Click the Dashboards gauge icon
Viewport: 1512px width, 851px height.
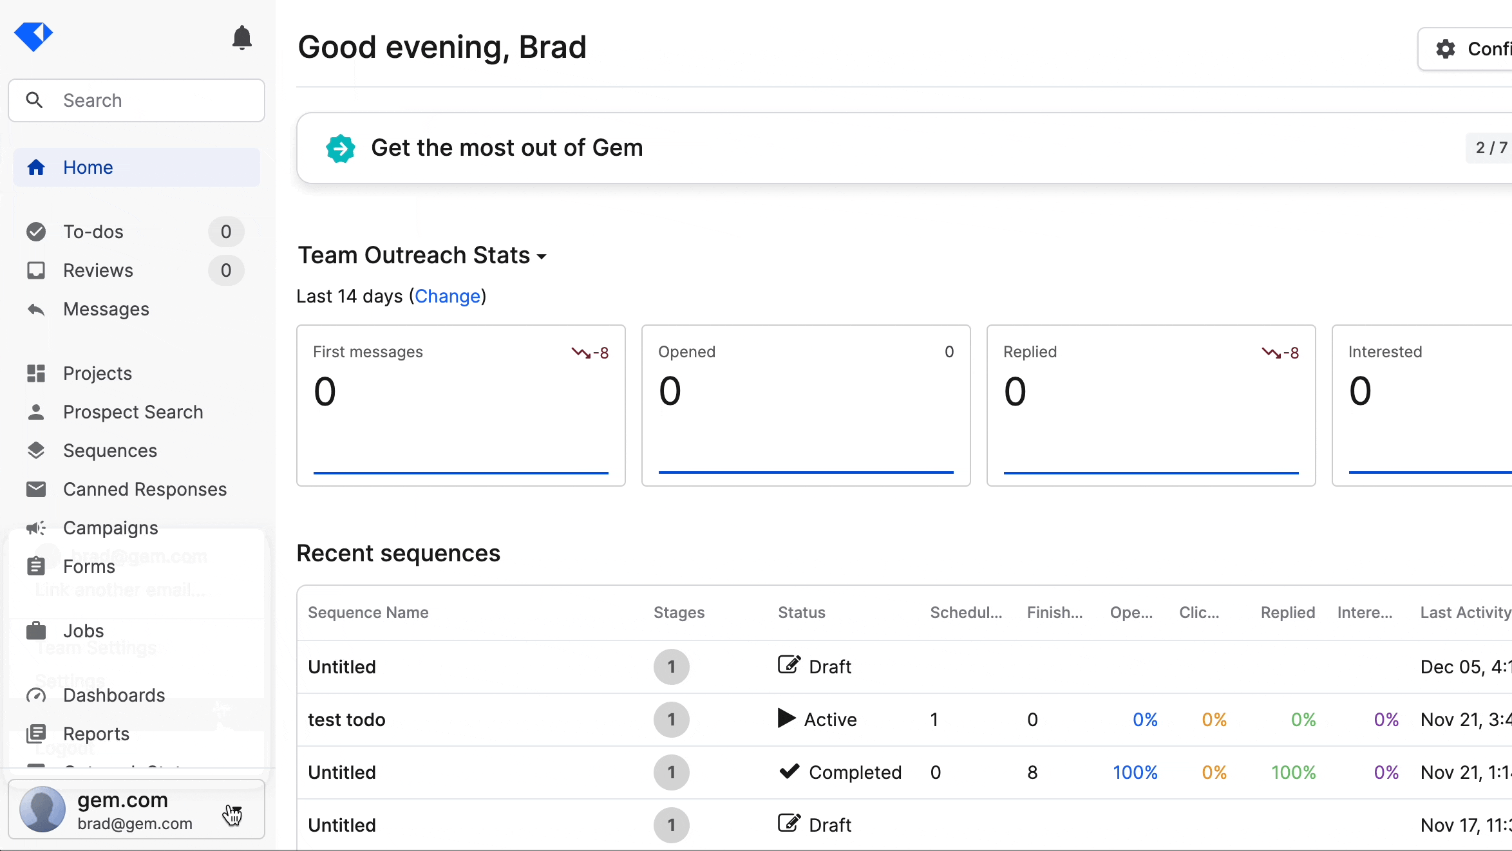point(36,695)
